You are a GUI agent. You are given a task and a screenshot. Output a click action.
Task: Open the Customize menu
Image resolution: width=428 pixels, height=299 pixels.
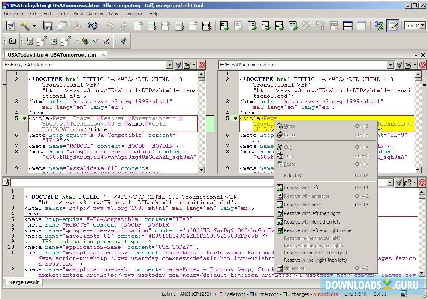tap(134, 14)
